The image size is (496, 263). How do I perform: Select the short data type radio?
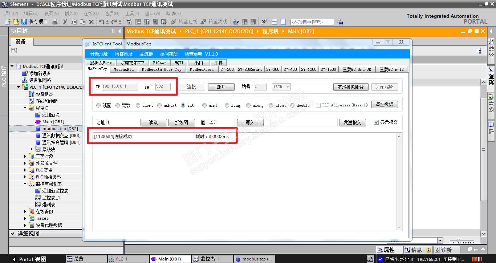point(138,105)
